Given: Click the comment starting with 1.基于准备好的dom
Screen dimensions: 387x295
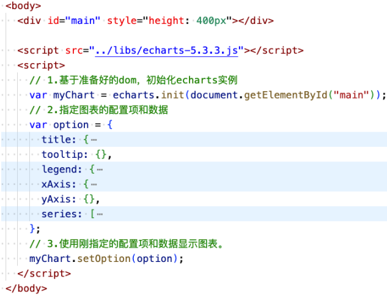Looking at the screenshot, I should click(133, 80).
